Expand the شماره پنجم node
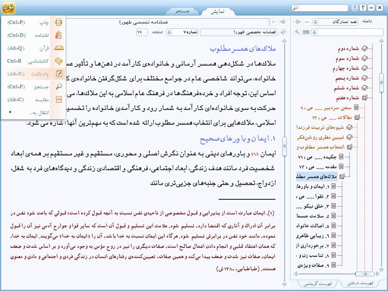Viewport: 388px width, 291px height. coord(364,78)
